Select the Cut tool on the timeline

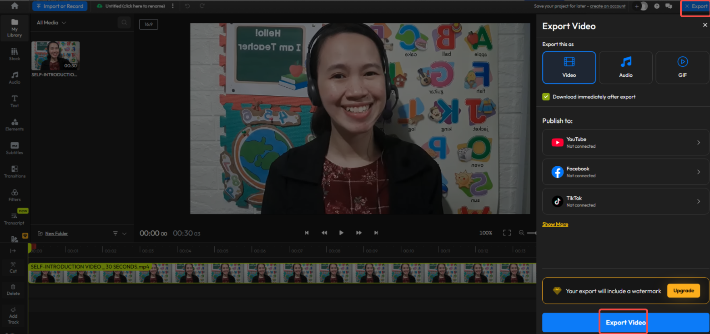(x=13, y=268)
